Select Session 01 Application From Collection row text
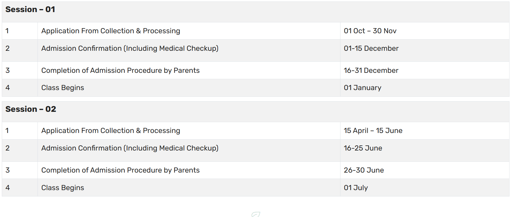The width and height of the screenshot is (511, 217). point(111,31)
